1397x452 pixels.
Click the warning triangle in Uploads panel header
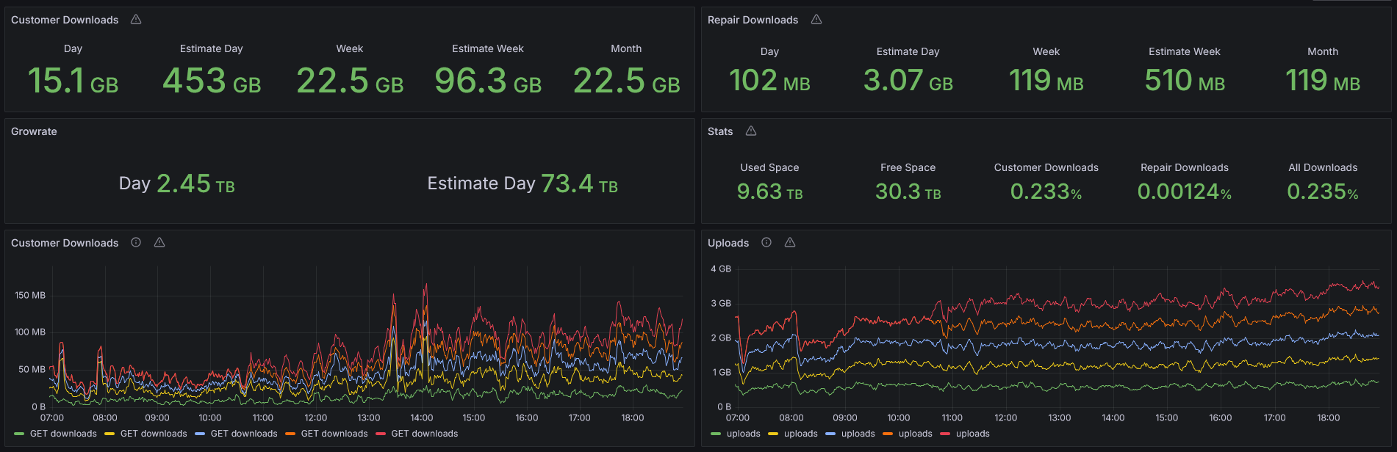point(790,243)
